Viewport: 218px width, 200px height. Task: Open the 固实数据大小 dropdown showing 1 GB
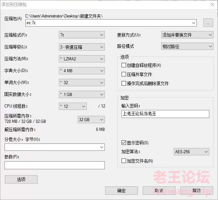tap(82, 95)
